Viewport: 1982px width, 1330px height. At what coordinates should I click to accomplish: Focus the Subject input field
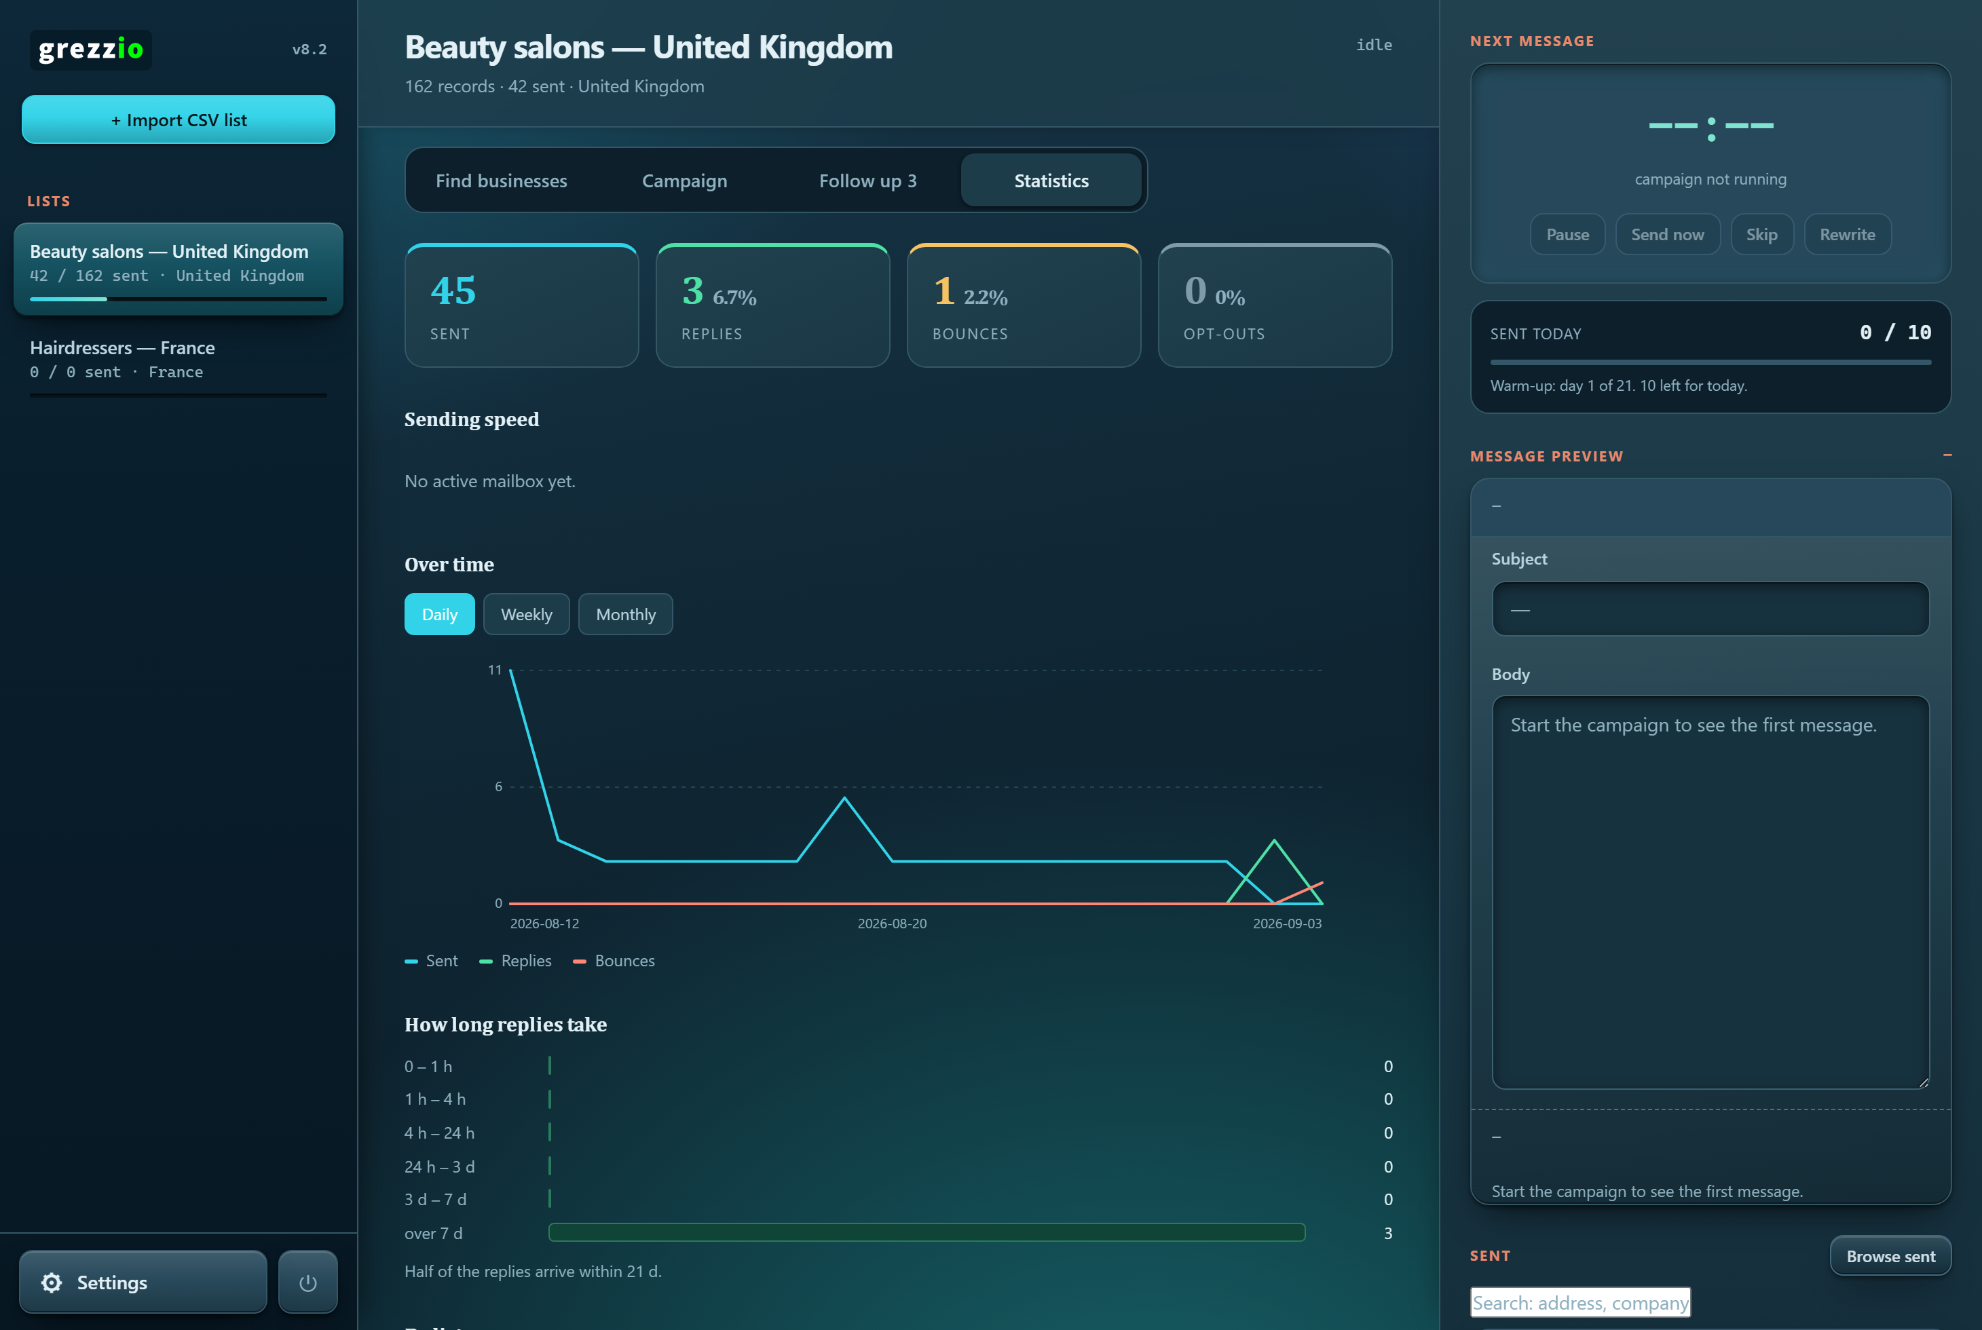(x=1710, y=608)
